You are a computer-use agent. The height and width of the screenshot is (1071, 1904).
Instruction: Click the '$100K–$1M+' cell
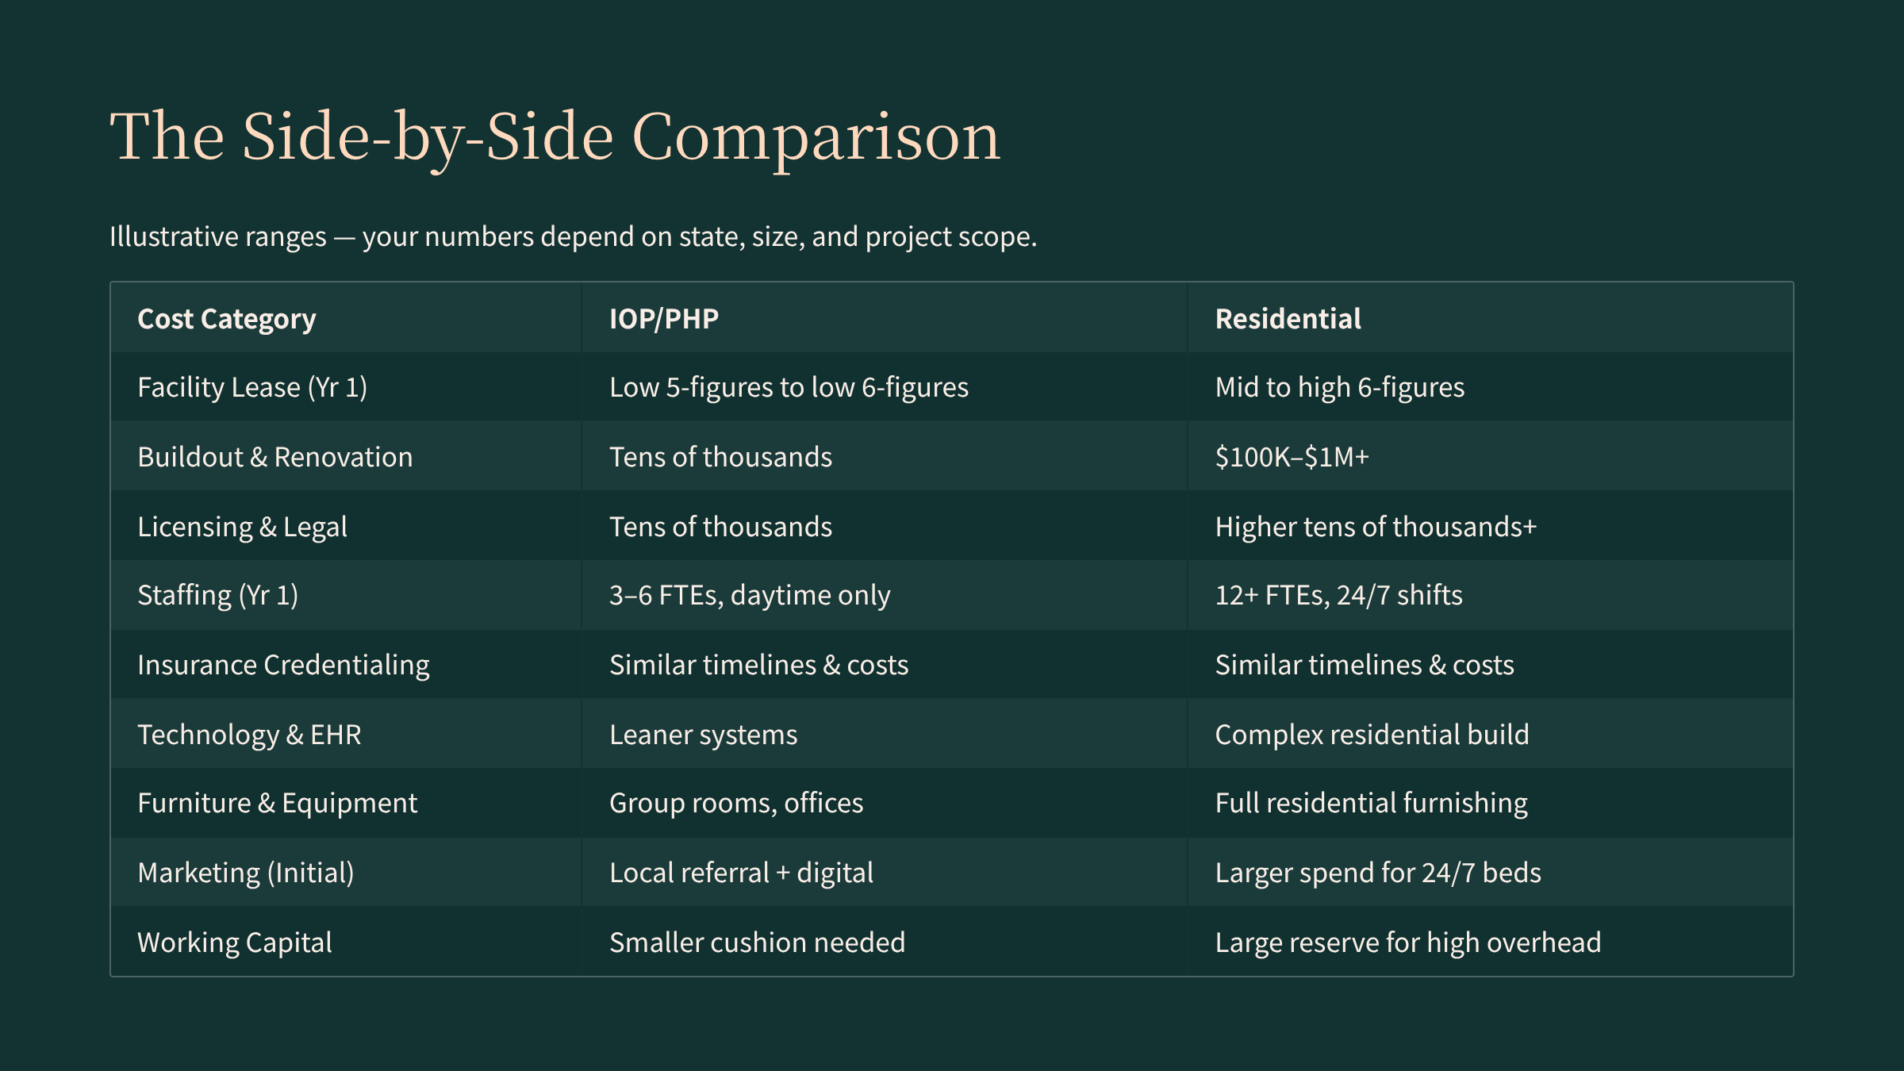[1292, 457]
